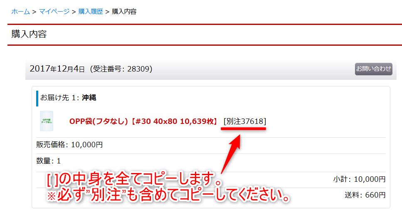The width and height of the screenshot is (402, 220).
Task: Open the 購入履歴 breadcrumb link
Action: click(x=91, y=12)
